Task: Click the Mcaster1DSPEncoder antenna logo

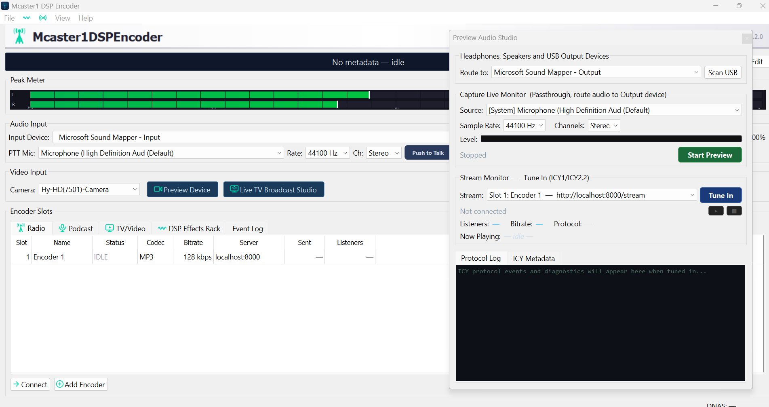Action: point(19,36)
